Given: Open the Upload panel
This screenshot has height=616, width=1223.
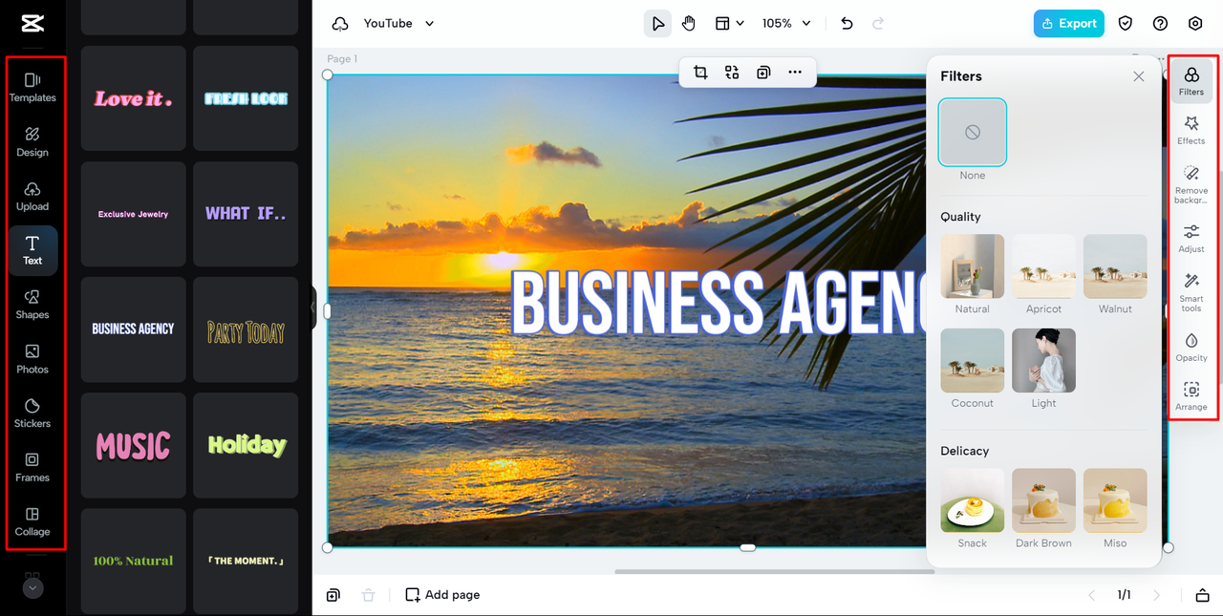Looking at the screenshot, I should pyautogui.click(x=32, y=197).
